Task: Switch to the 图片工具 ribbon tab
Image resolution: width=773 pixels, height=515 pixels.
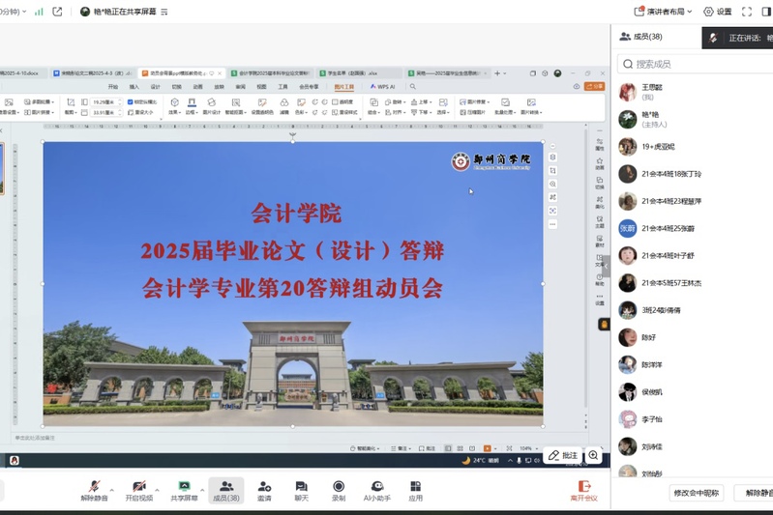Action: [343, 86]
